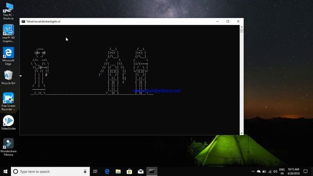Open OneDrive cloud tray icon
313x176 pixels.
(259, 172)
